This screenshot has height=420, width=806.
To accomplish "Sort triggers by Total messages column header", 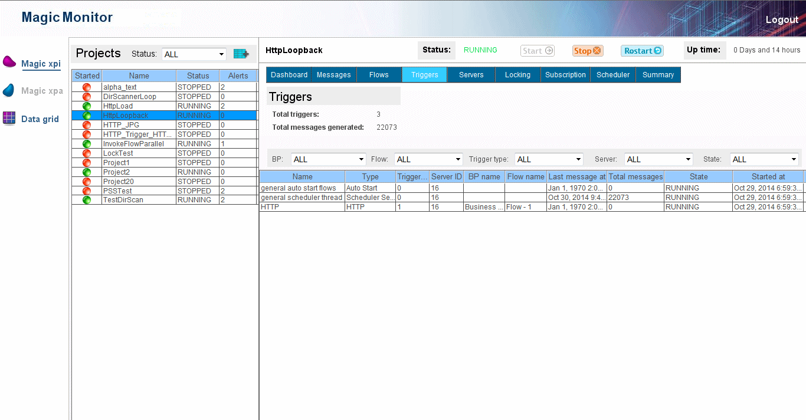I will pos(636,176).
